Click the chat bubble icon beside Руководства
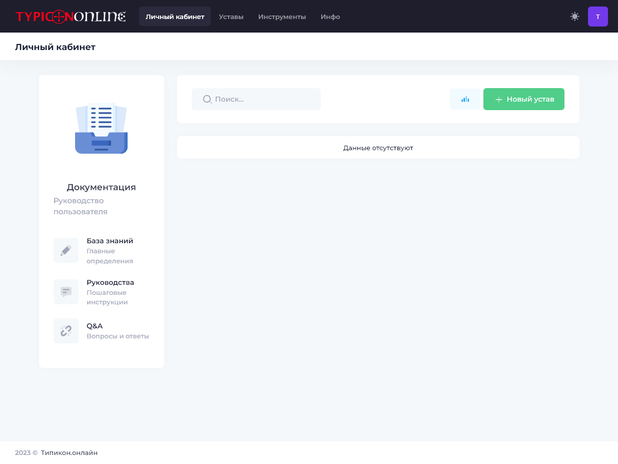 tap(66, 292)
